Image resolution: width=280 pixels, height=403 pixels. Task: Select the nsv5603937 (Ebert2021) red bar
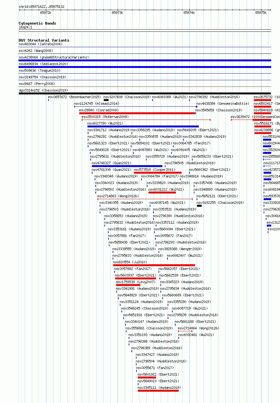click(x=136, y=278)
